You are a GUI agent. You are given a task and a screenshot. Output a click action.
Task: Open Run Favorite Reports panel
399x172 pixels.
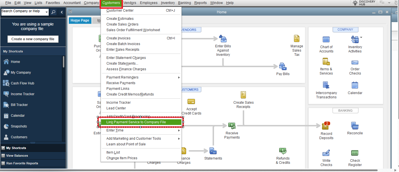click(x=33, y=163)
